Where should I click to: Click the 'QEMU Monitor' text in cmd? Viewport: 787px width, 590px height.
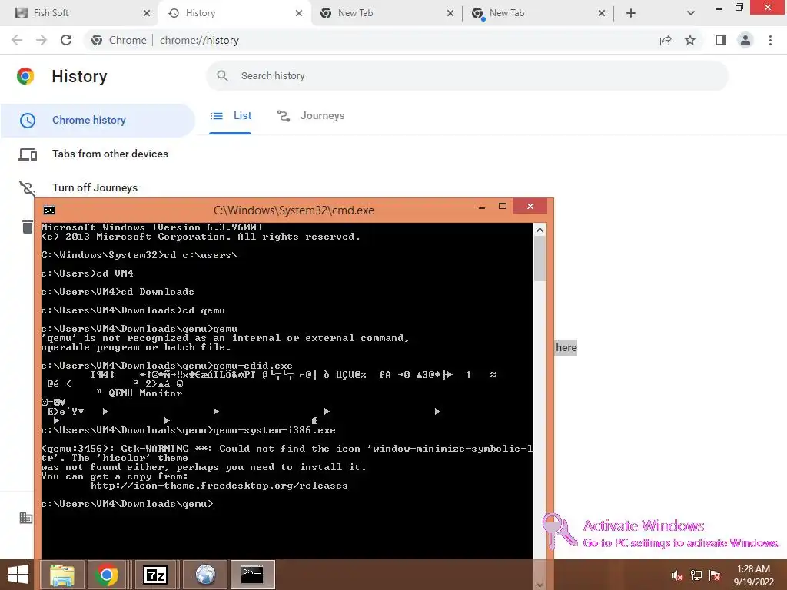pyautogui.click(x=145, y=393)
